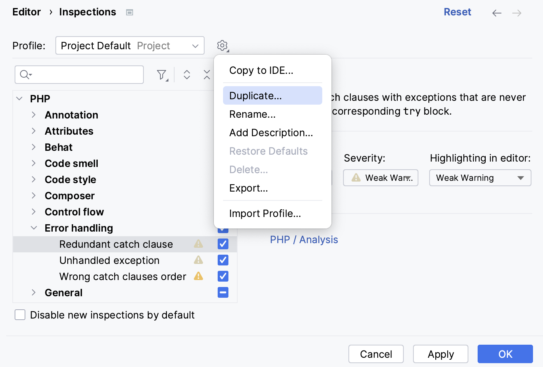Viewport: 543px width, 367px height.
Task: Click the back navigation arrow
Action: tap(496, 13)
